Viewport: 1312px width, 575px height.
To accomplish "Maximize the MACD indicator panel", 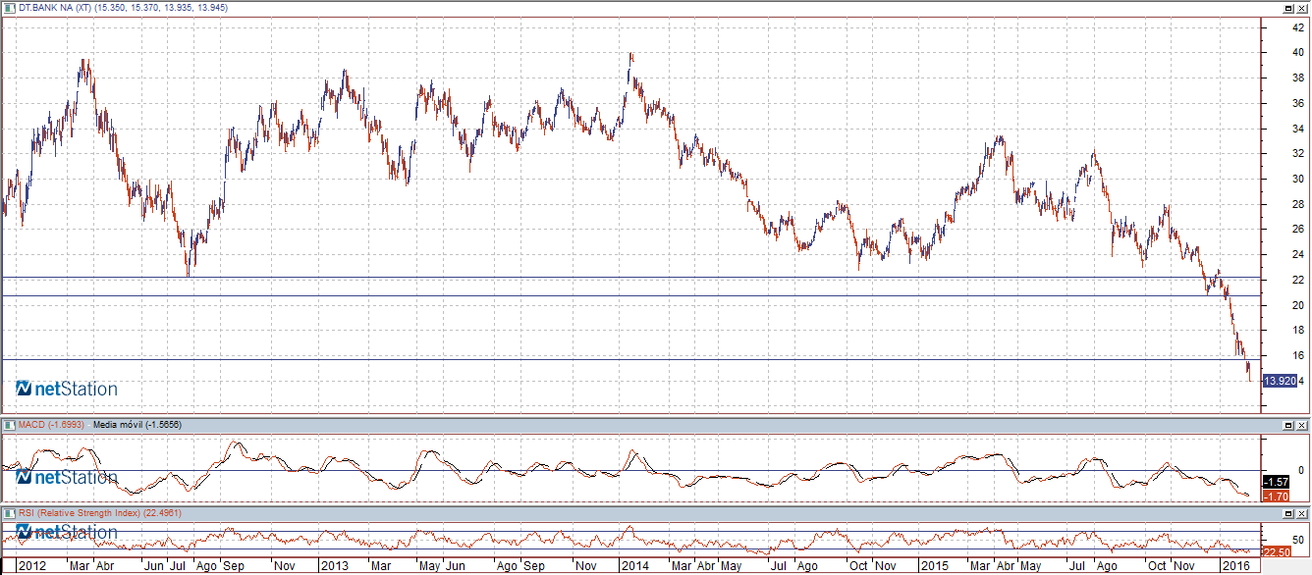I will click(x=1287, y=426).
